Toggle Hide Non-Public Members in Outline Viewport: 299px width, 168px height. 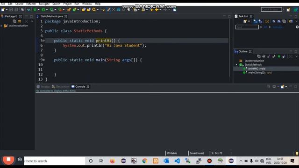point(279,56)
